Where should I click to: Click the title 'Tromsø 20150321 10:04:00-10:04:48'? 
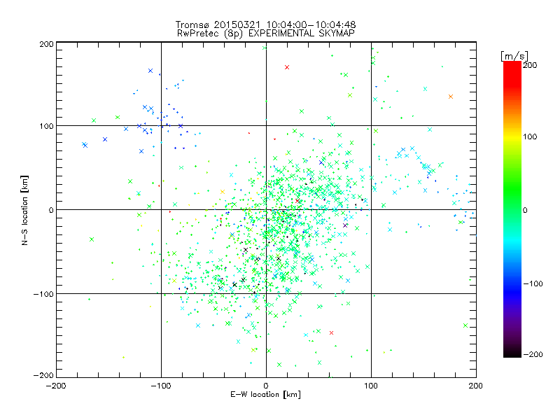pyautogui.click(x=265, y=24)
